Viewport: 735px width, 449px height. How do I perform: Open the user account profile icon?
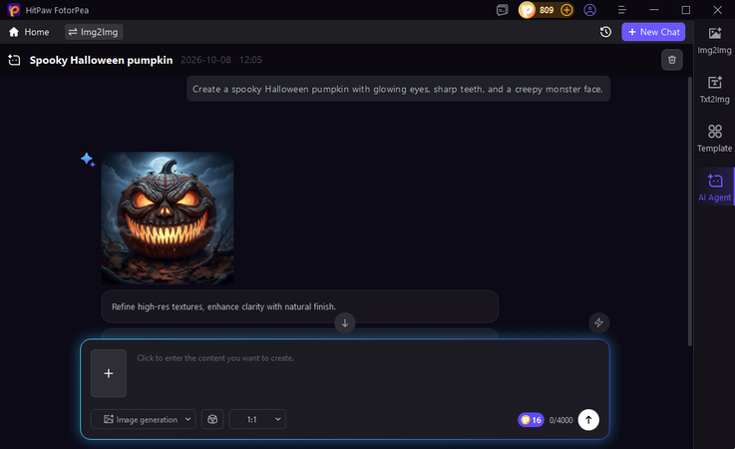point(589,10)
